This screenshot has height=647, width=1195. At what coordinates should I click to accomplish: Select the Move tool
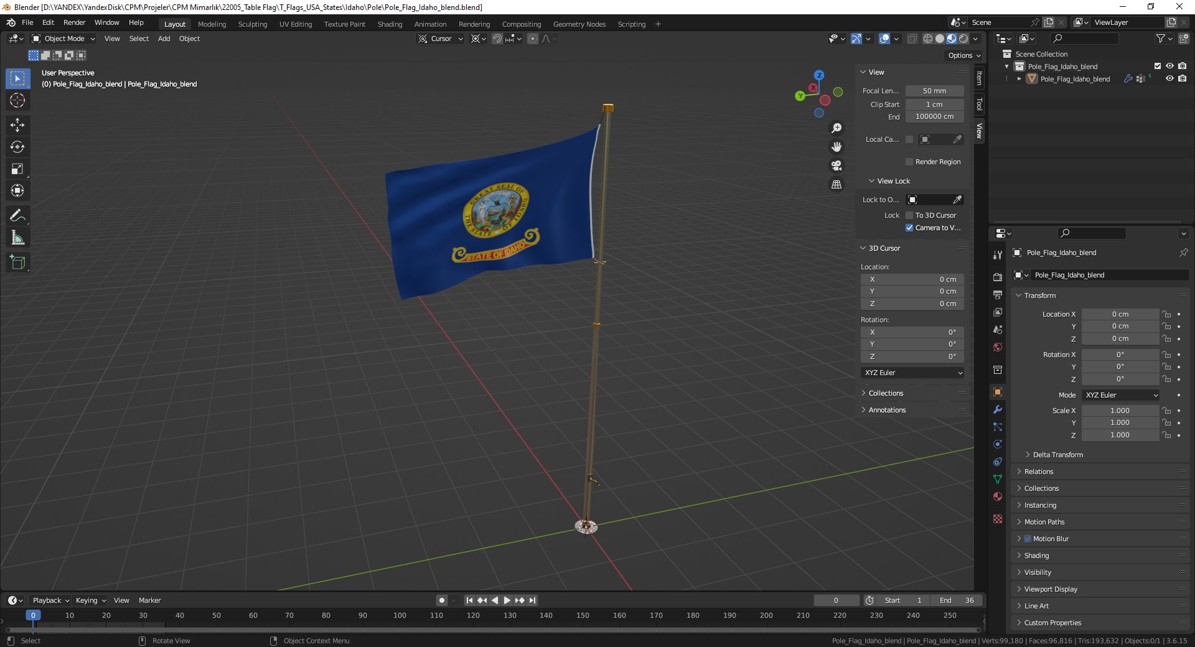pyautogui.click(x=17, y=125)
